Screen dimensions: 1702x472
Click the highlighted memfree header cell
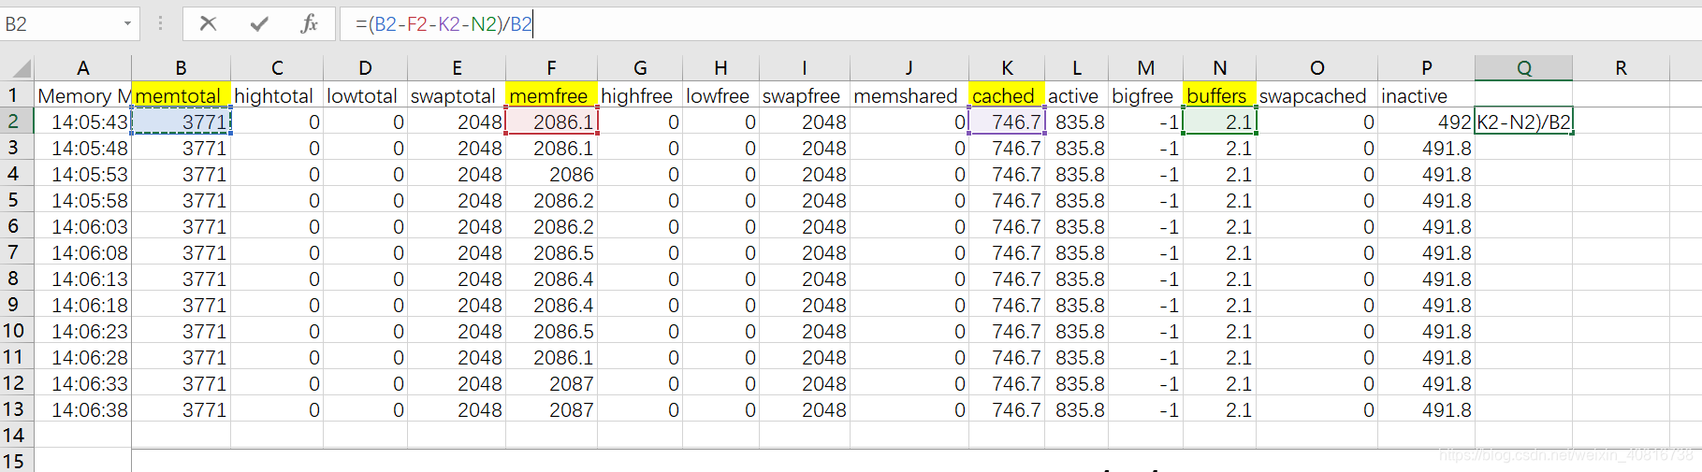click(551, 95)
